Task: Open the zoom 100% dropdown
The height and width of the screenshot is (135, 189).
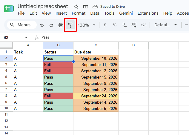Action: (86, 25)
